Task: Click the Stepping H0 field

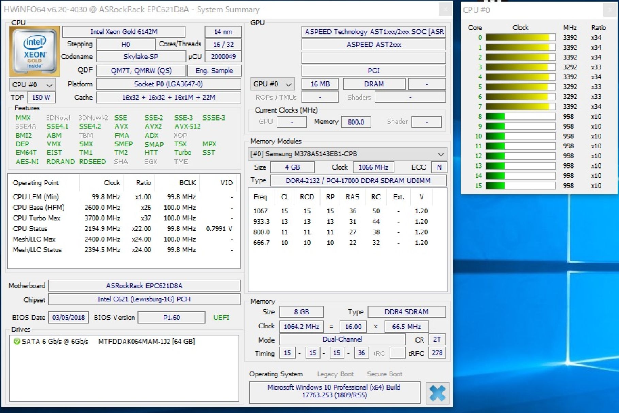Action: pos(126,44)
